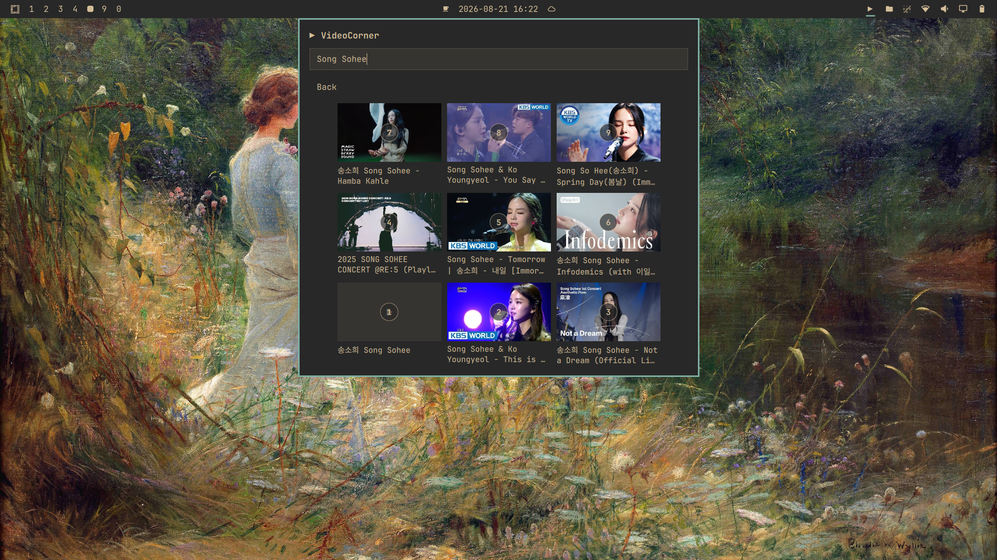Open thumbnail 4 concert playlist
This screenshot has width=997, height=560.
pos(389,222)
